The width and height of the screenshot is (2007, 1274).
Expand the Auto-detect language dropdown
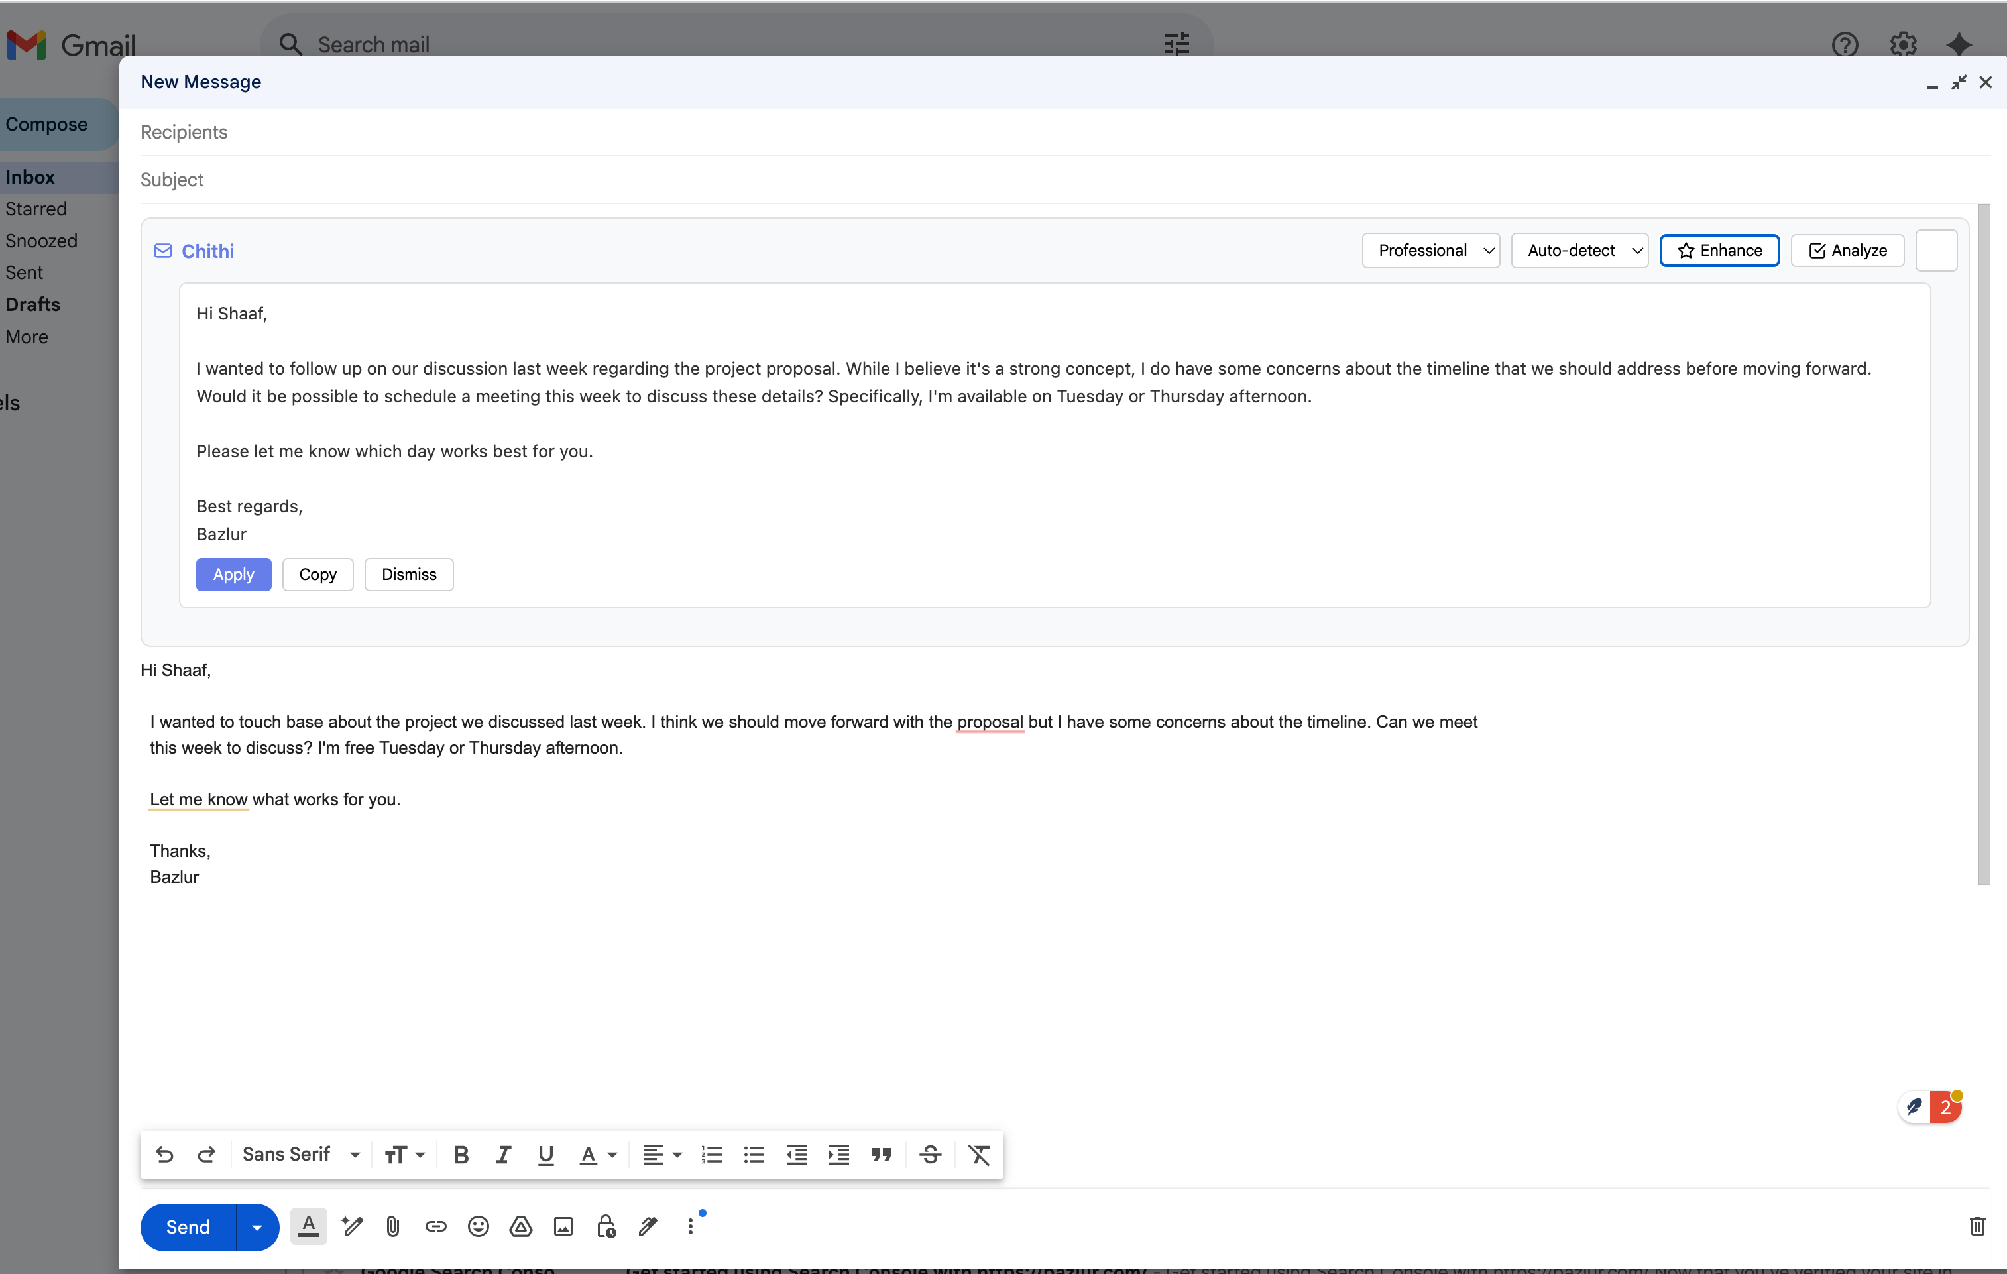pos(1579,250)
